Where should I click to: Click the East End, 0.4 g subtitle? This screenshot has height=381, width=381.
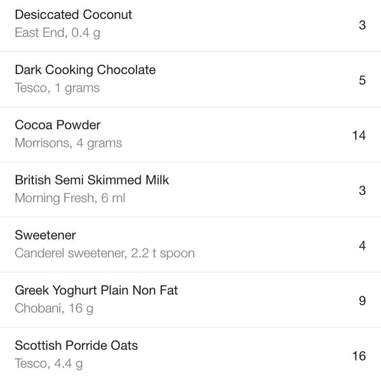(57, 33)
